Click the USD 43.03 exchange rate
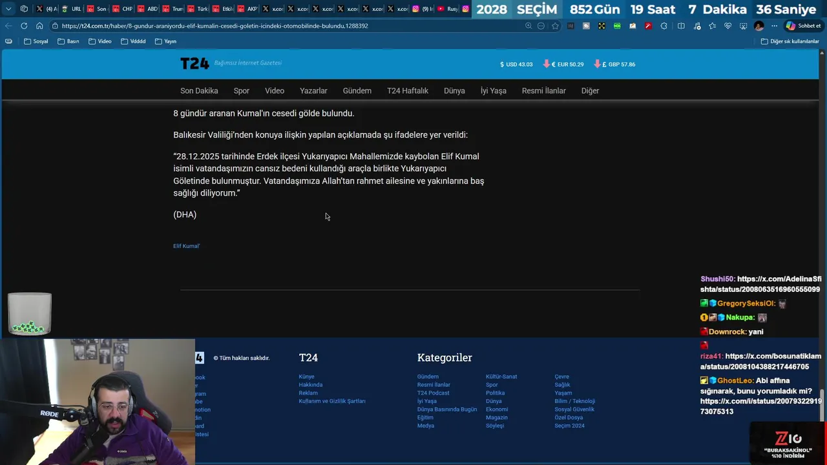827x465 pixels. (x=516, y=65)
